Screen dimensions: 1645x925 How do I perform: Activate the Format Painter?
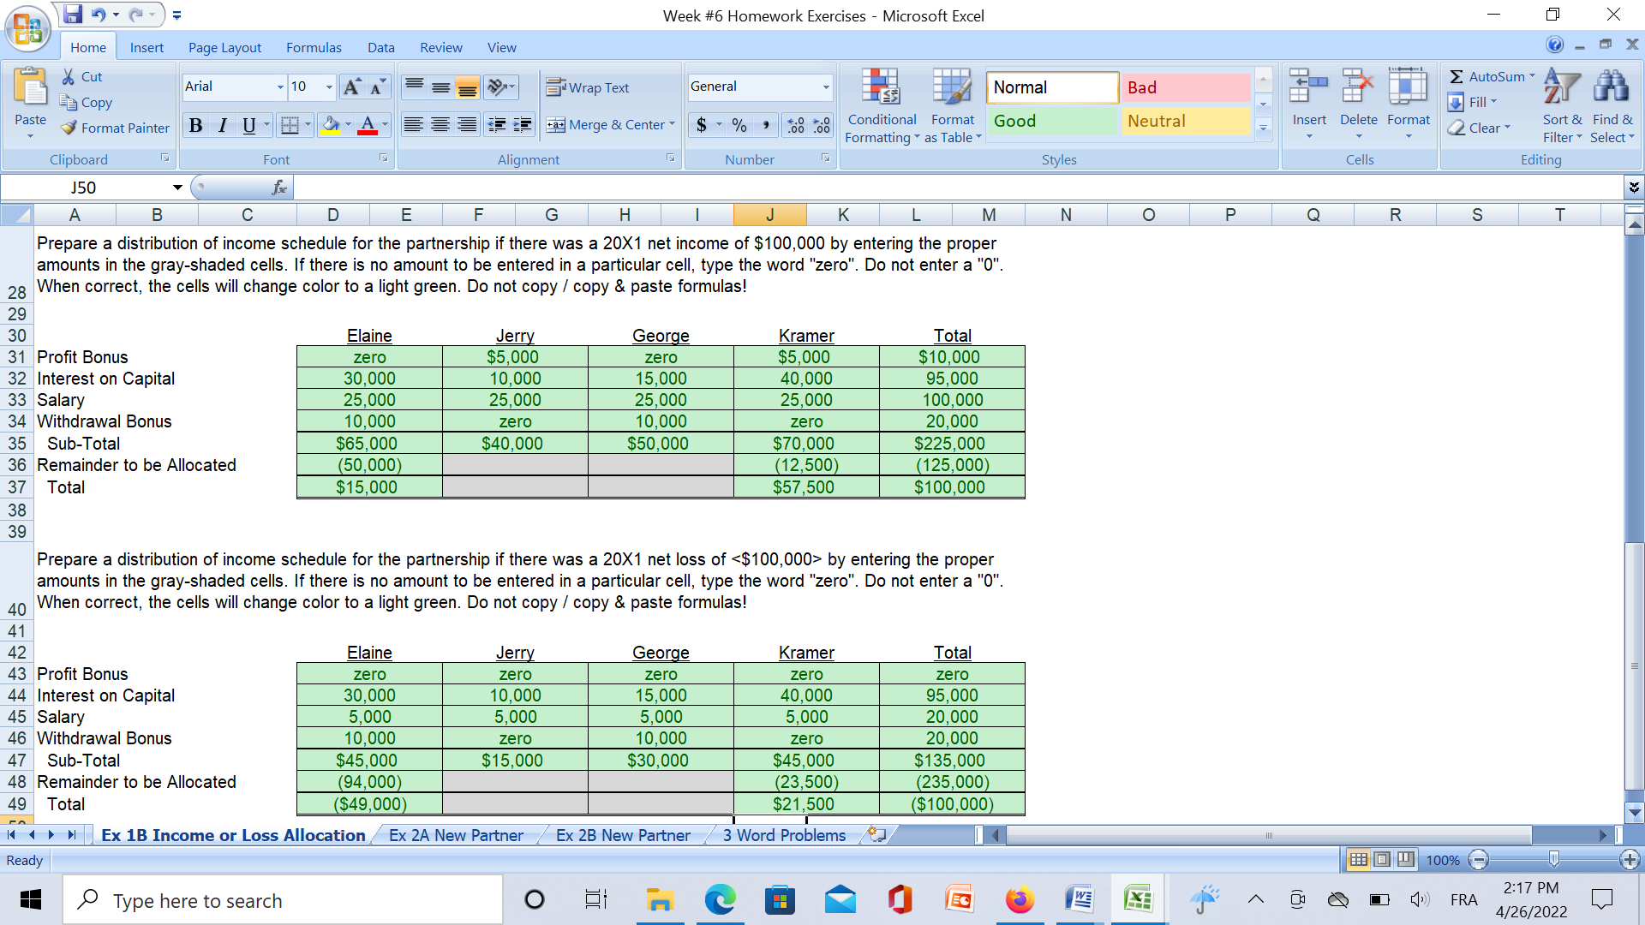pyautogui.click(x=114, y=128)
